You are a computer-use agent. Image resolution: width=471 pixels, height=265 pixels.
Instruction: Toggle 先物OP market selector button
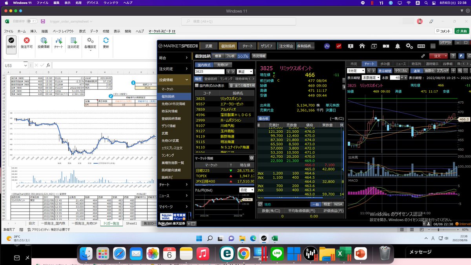click(223, 65)
